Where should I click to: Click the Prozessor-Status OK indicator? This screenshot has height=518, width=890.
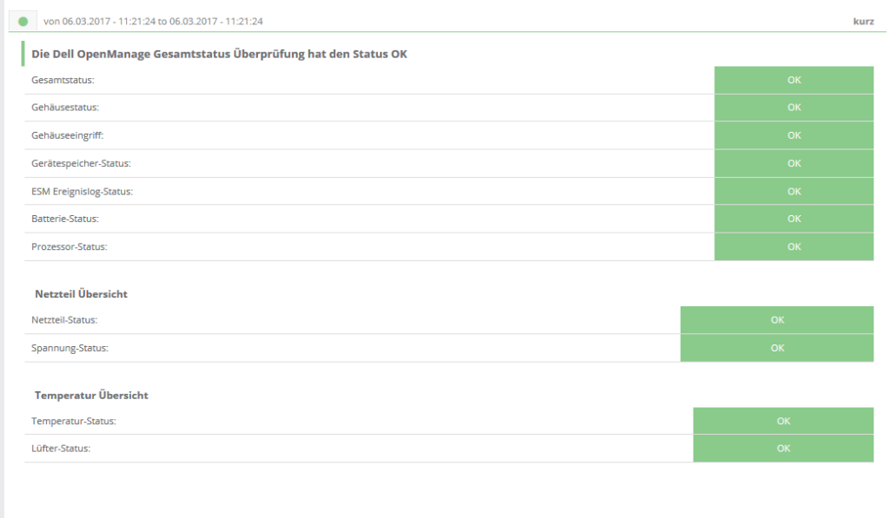[794, 246]
